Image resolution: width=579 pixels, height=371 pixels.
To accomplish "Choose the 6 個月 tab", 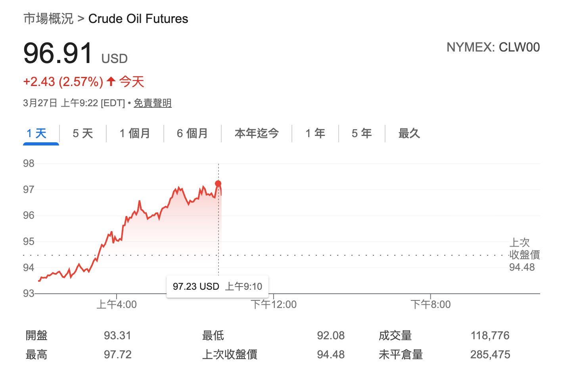I will [192, 133].
